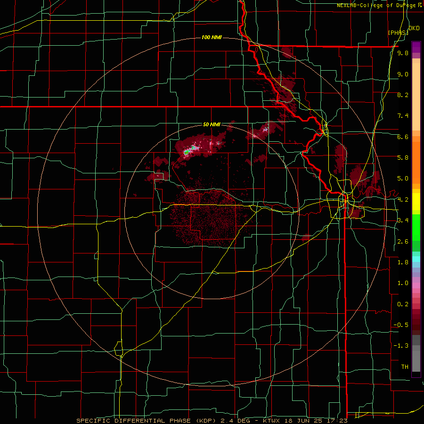Click the 4.2 value on the color scale
This screenshot has width=424, height=424.
pyautogui.click(x=403, y=200)
